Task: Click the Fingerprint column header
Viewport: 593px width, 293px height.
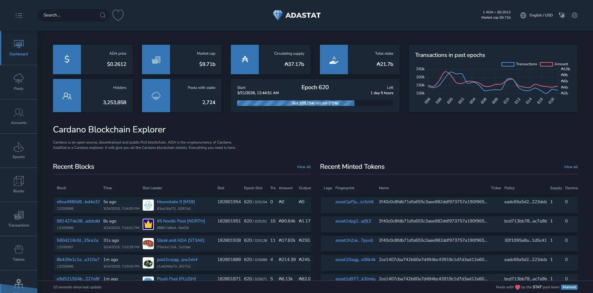Action: coord(345,188)
